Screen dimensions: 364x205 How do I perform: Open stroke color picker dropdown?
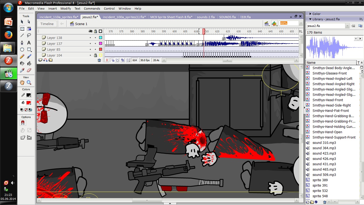(28, 95)
